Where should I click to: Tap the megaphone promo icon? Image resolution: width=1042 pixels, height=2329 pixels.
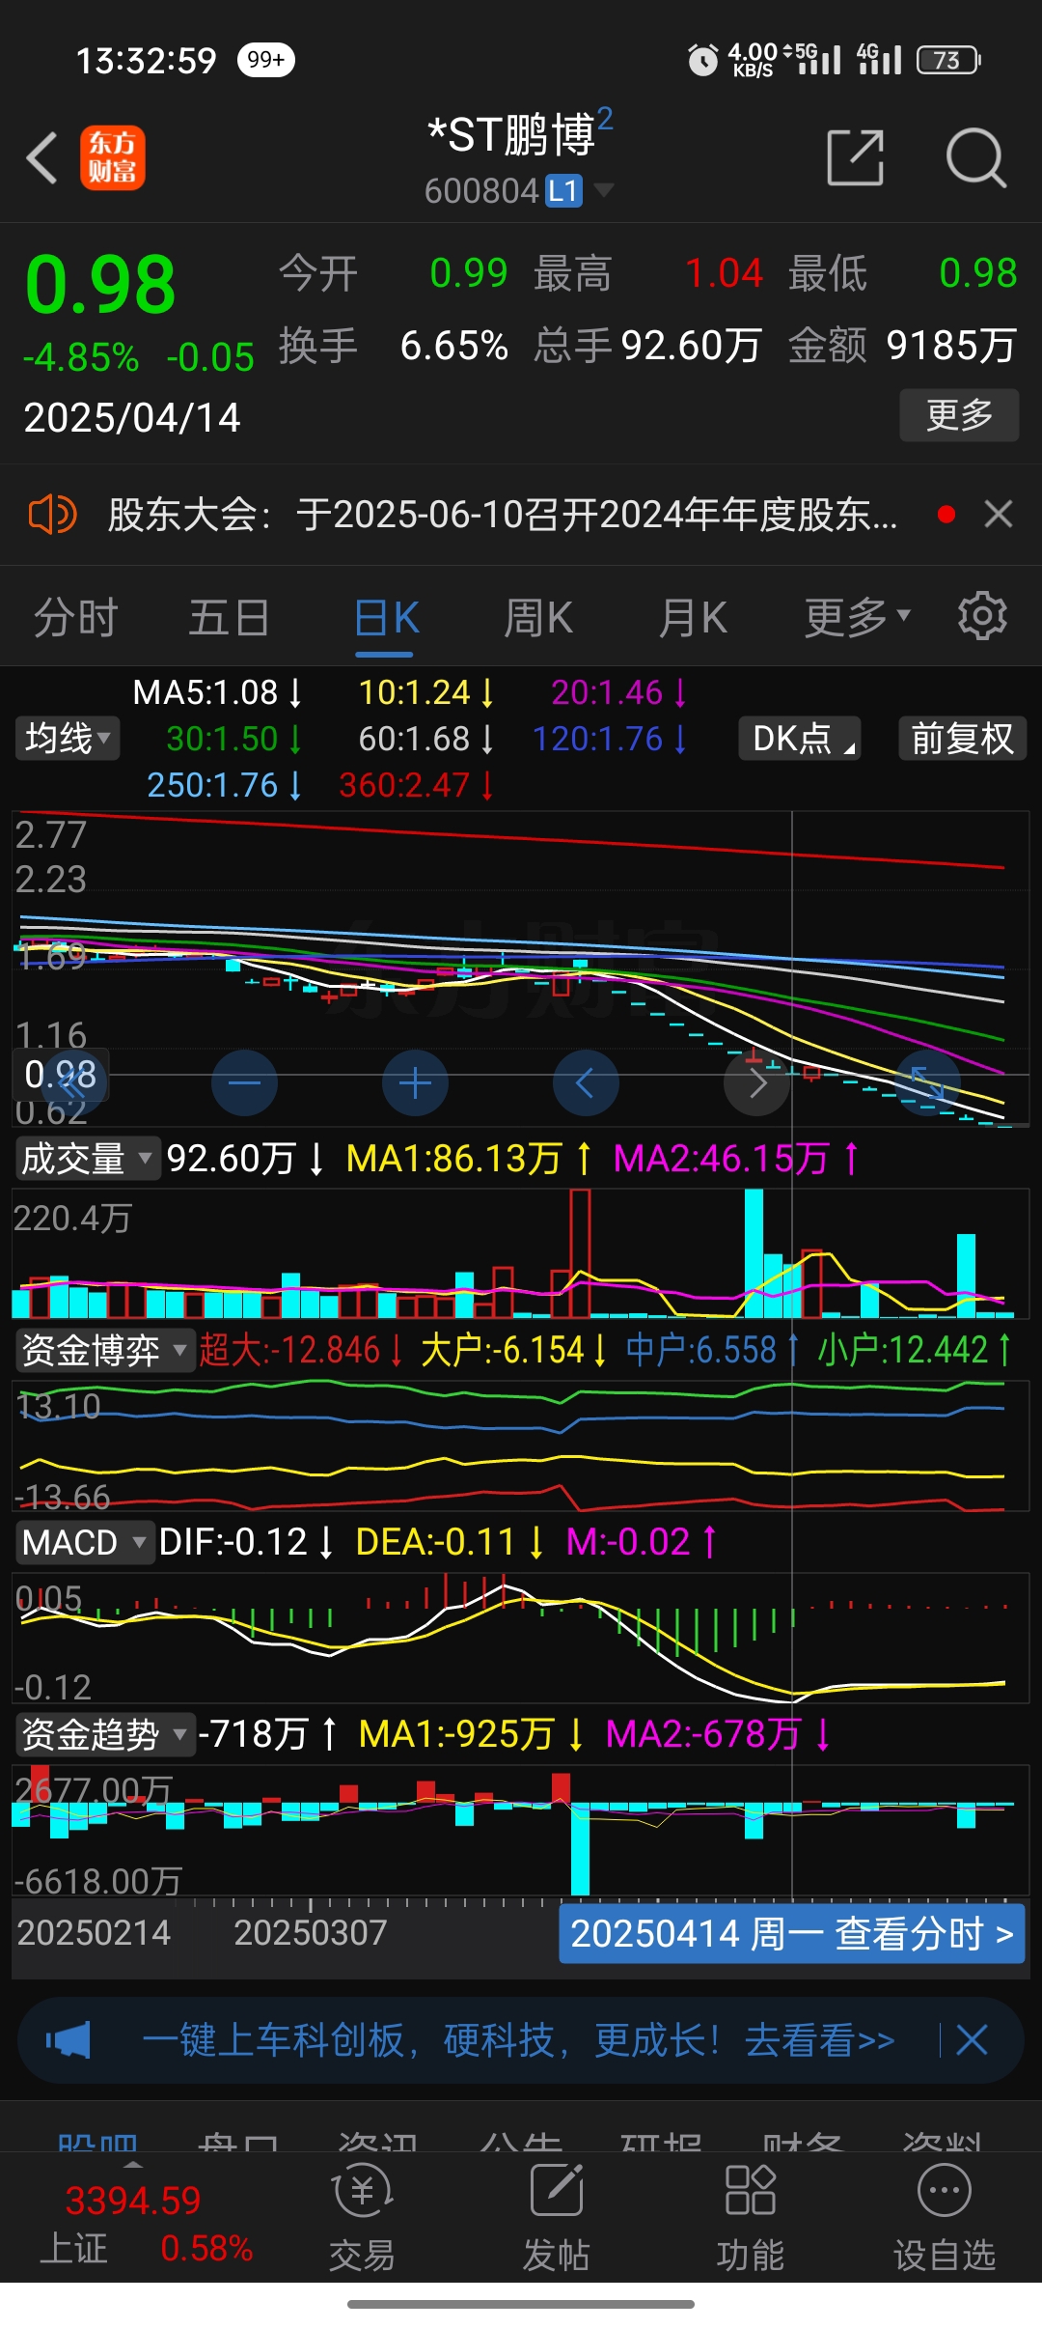[69, 2040]
